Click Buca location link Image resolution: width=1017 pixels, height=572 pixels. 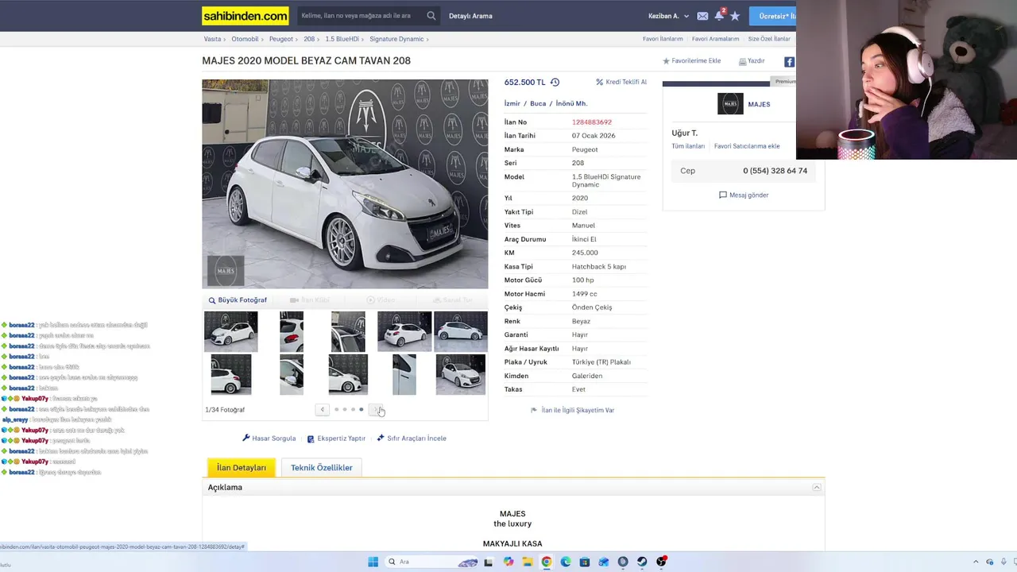538,103
